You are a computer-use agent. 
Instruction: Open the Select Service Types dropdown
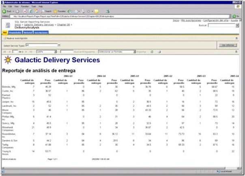point(59,45)
